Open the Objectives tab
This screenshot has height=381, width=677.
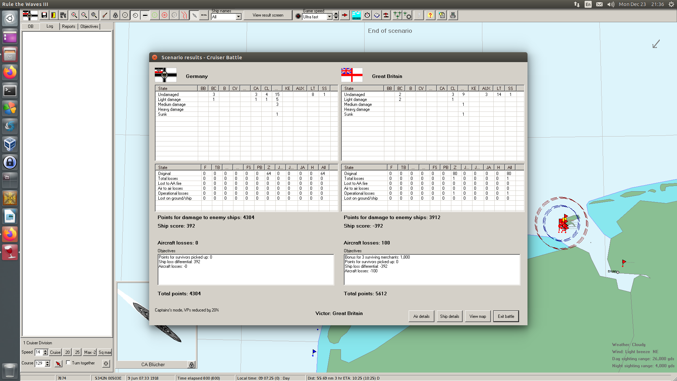click(x=89, y=26)
